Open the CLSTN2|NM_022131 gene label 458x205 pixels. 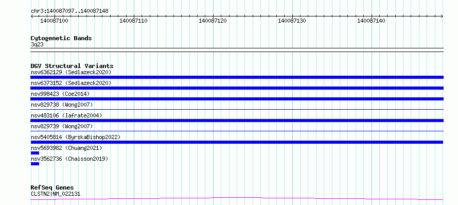56,194
